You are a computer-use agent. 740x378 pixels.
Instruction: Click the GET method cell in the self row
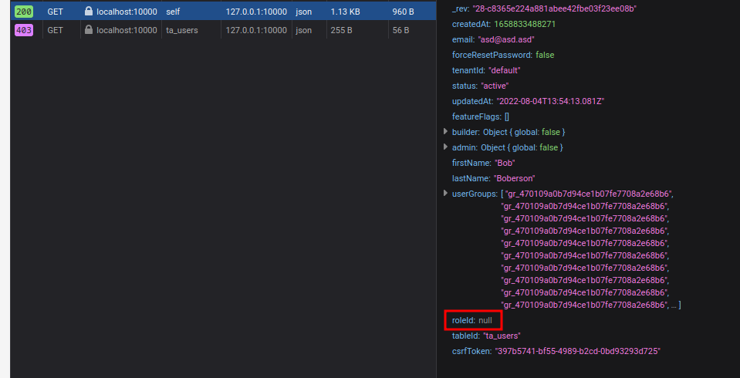[56, 12]
